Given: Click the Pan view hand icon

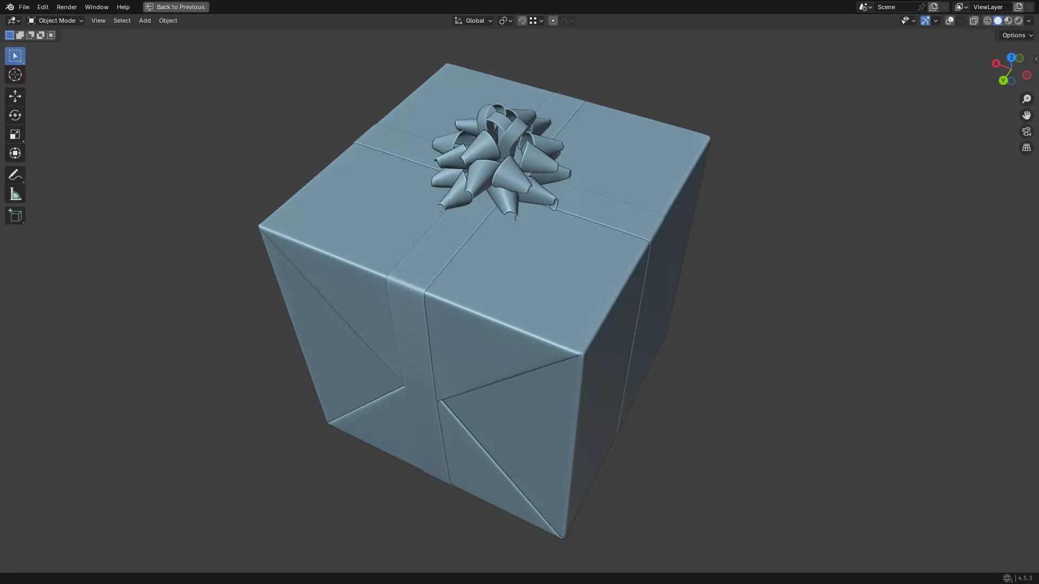Looking at the screenshot, I should click(1027, 115).
